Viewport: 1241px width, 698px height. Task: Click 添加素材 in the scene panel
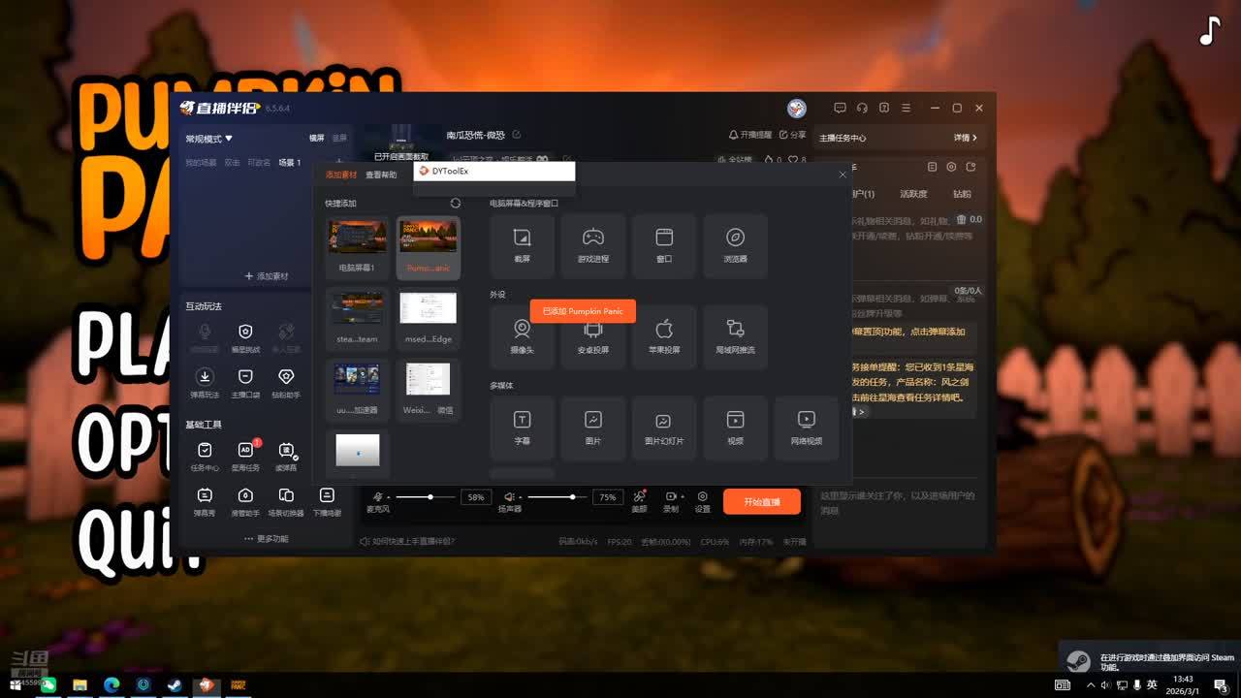coord(266,276)
